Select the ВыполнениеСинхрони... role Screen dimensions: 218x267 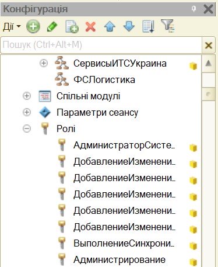pos(124,243)
